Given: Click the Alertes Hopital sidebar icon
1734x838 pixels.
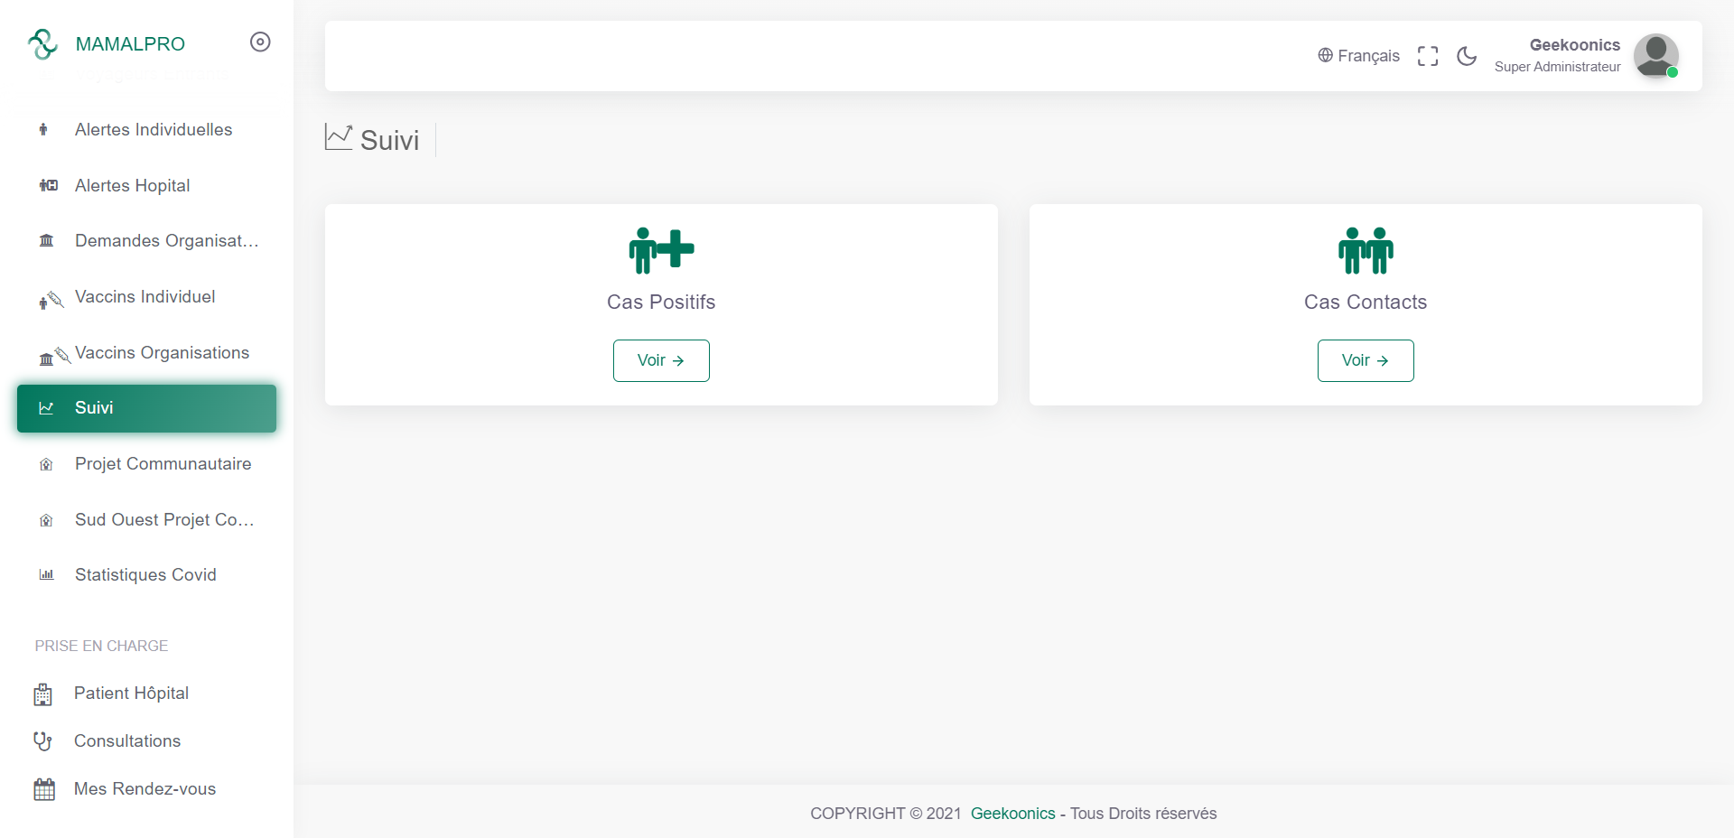Looking at the screenshot, I should pos(48,185).
